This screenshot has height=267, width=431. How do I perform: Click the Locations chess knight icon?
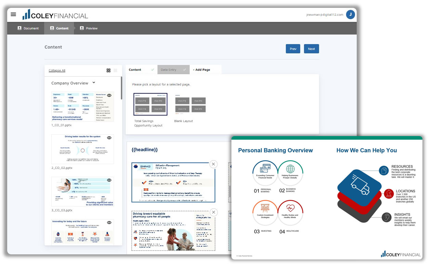pos(388,193)
